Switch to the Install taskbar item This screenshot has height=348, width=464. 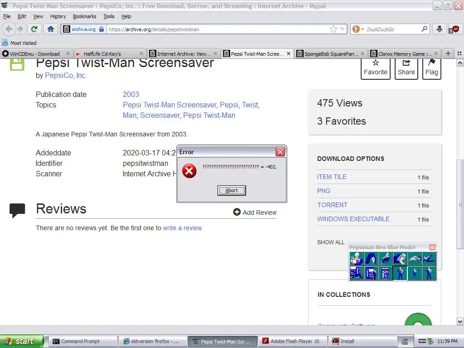(362, 341)
